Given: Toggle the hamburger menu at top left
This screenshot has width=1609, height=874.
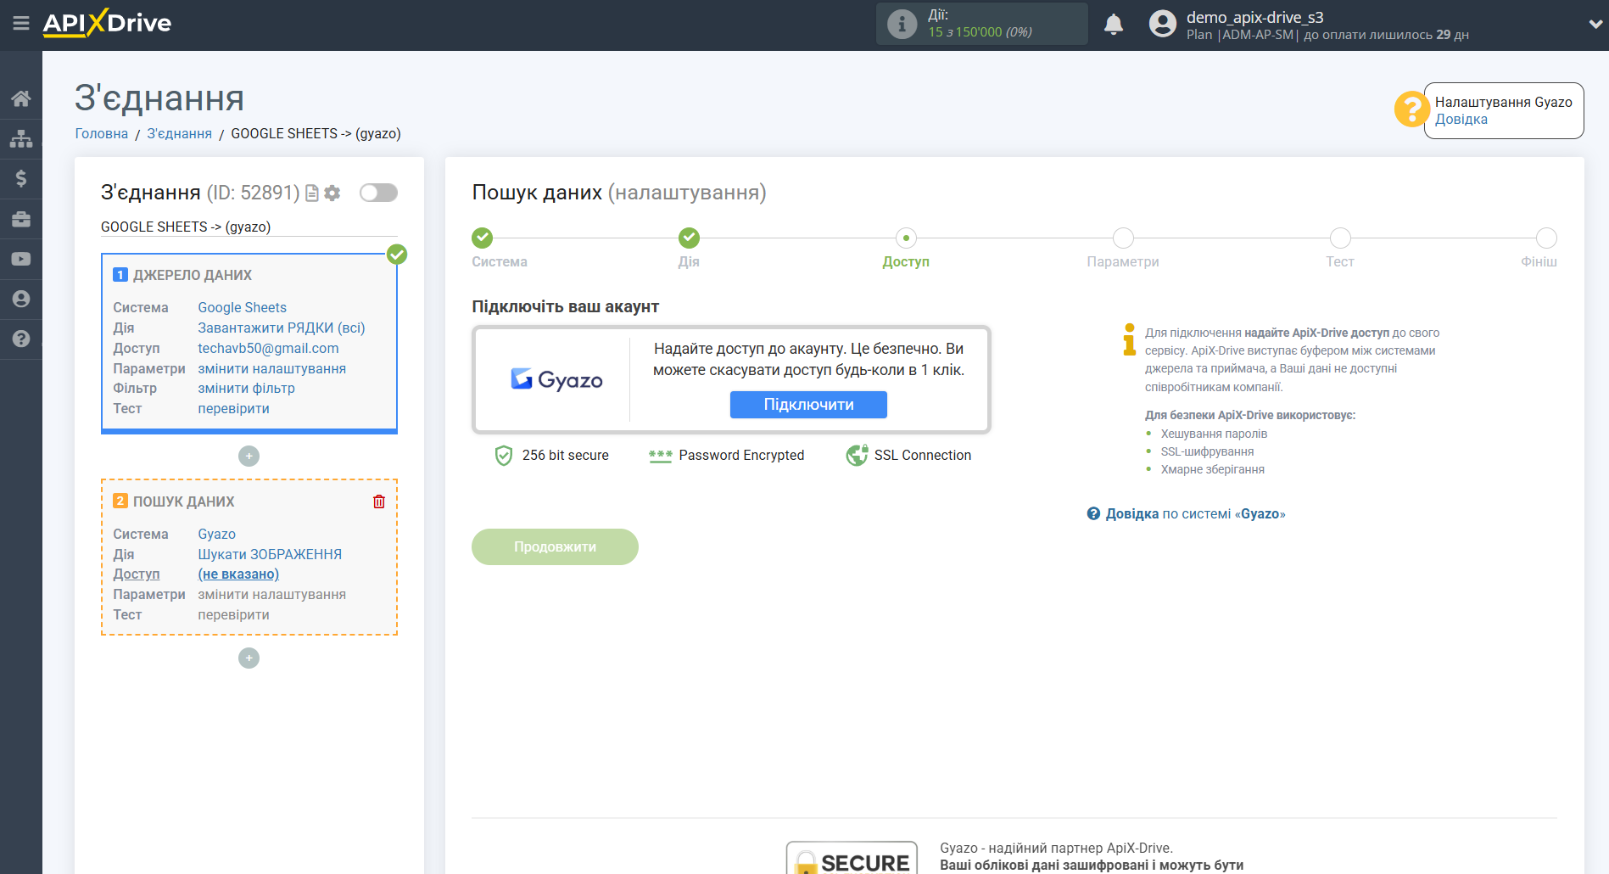Looking at the screenshot, I should point(21,24).
